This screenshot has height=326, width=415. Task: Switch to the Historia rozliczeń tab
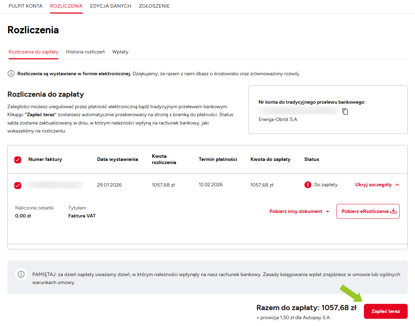click(x=85, y=52)
